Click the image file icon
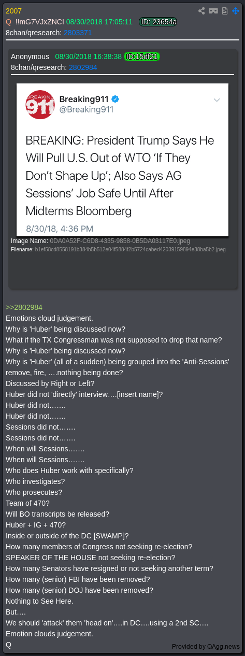Viewport: 245px width, 656px height. 225,10
